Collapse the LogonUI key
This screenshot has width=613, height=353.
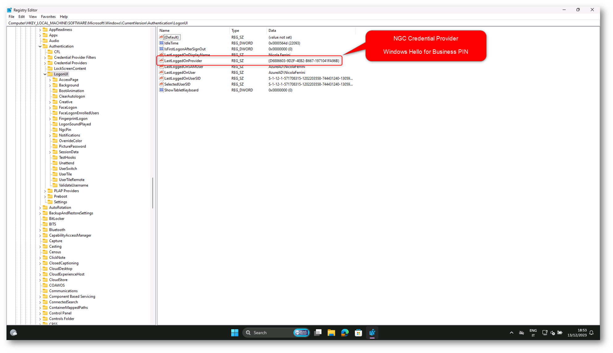(45, 74)
